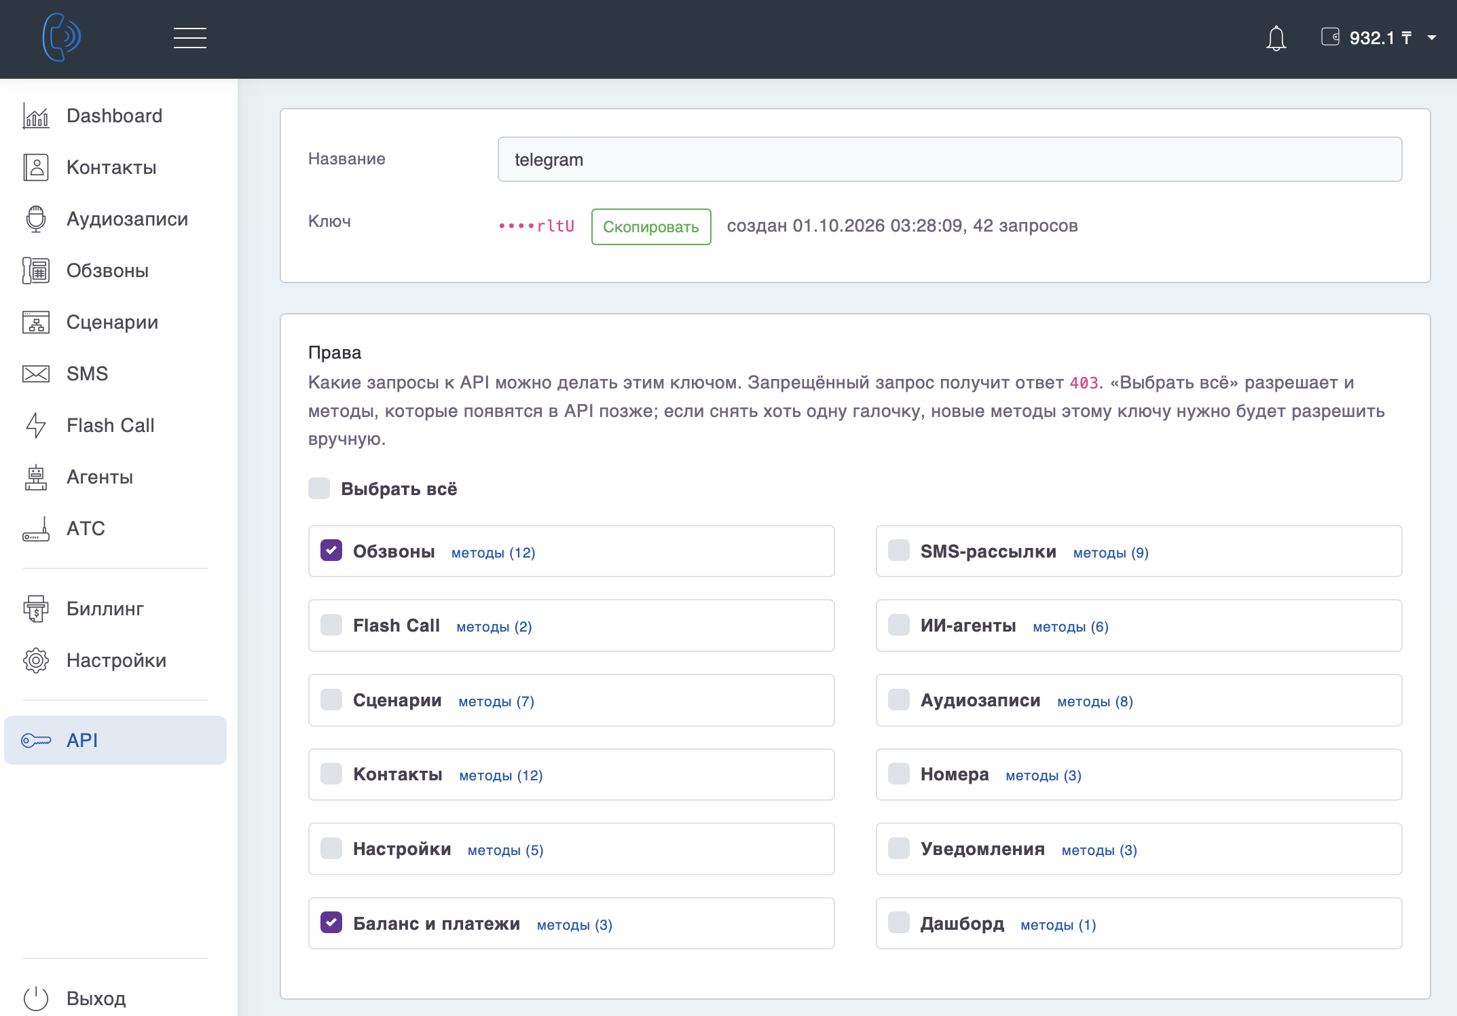Viewport: 1457px width, 1016px height.
Task: Open методы (3) link for Баланс и платежи
Action: 574,925
